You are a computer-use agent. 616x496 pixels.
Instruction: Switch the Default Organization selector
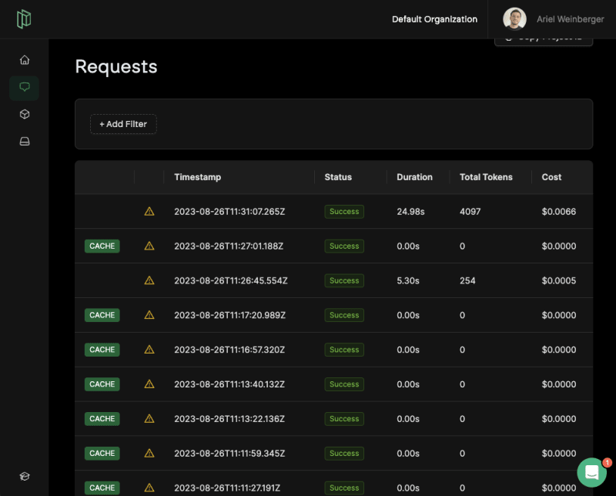pyautogui.click(x=434, y=19)
